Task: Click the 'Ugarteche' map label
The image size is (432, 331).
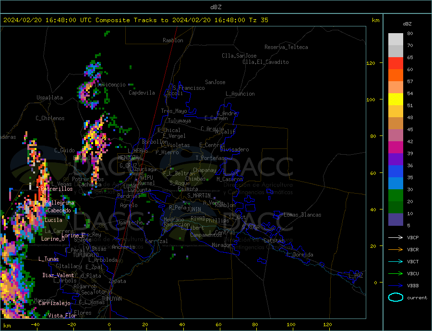Action: [x=130, y=222]
